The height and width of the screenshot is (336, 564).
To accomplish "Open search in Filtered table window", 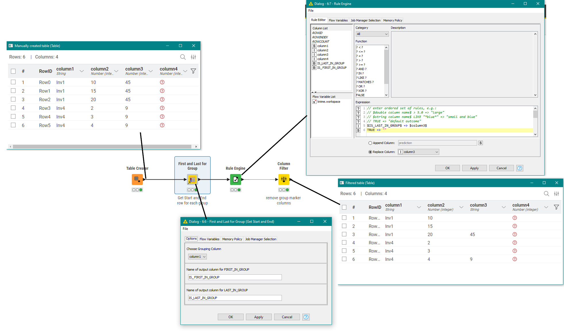I will click(x=546, y=194).
